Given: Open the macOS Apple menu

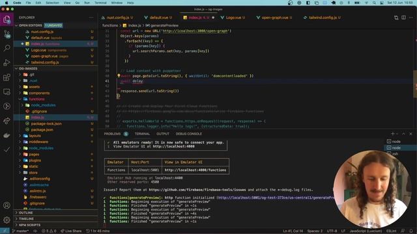Looking at the screenshot, I should pos(7,3).
